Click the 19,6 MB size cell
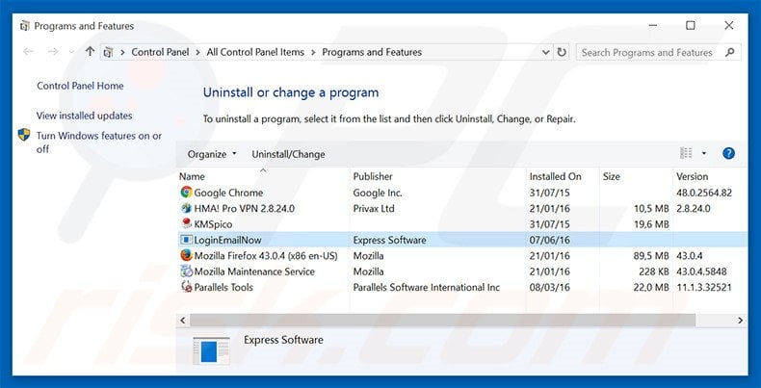The image size is (761, 388). coord(651,224)
